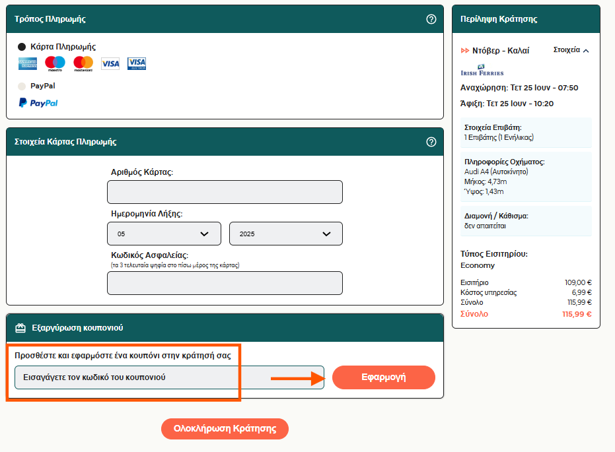The image size is (615, 452).
Task: Open help icon in Τρόπος Πληρωμής header
Action: pos(431,19)
